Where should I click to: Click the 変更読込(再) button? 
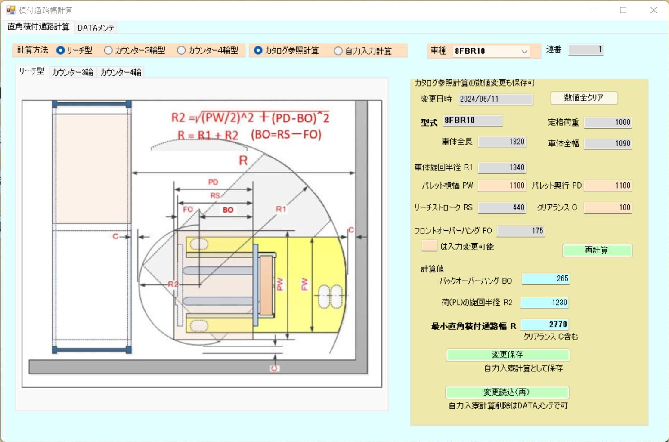[x=507, y=392]
